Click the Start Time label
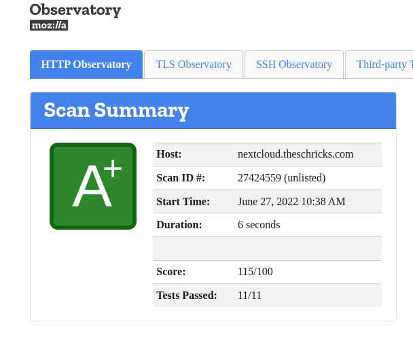This screenshot has width=413, height=337. pyautogui.click(x=183, y=202)
